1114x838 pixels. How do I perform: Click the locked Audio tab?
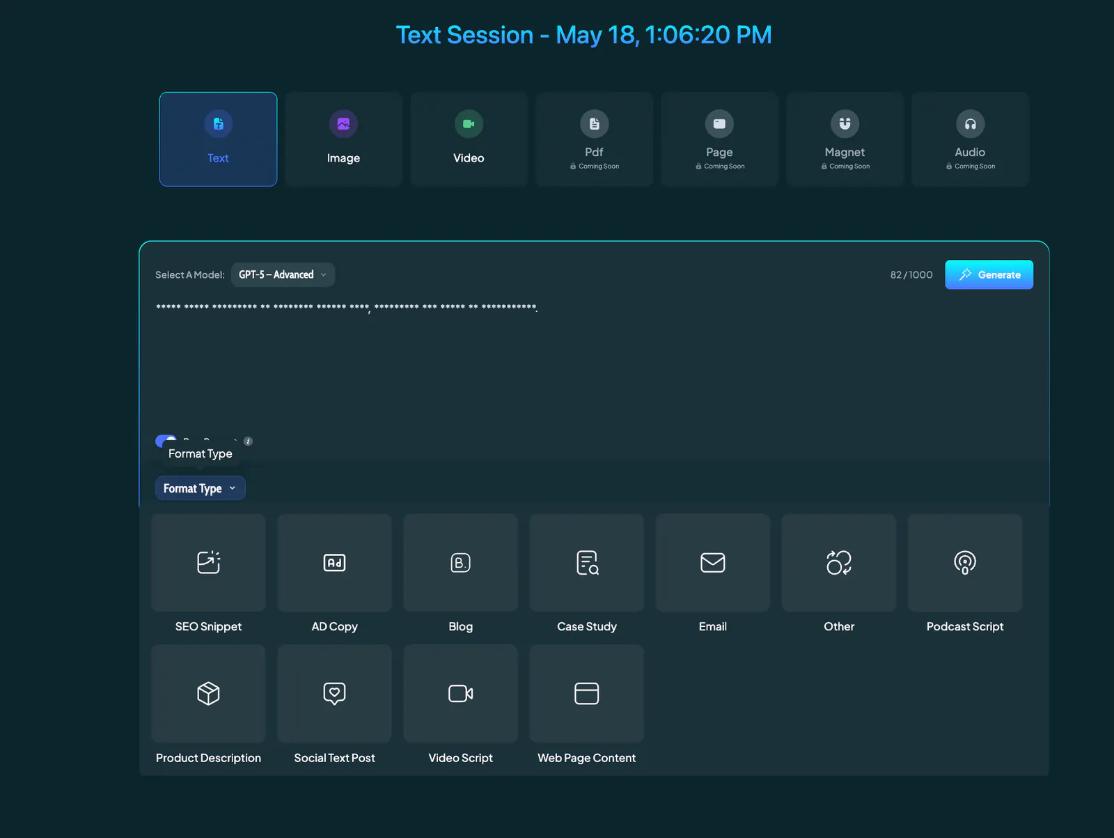pos(970,139)
